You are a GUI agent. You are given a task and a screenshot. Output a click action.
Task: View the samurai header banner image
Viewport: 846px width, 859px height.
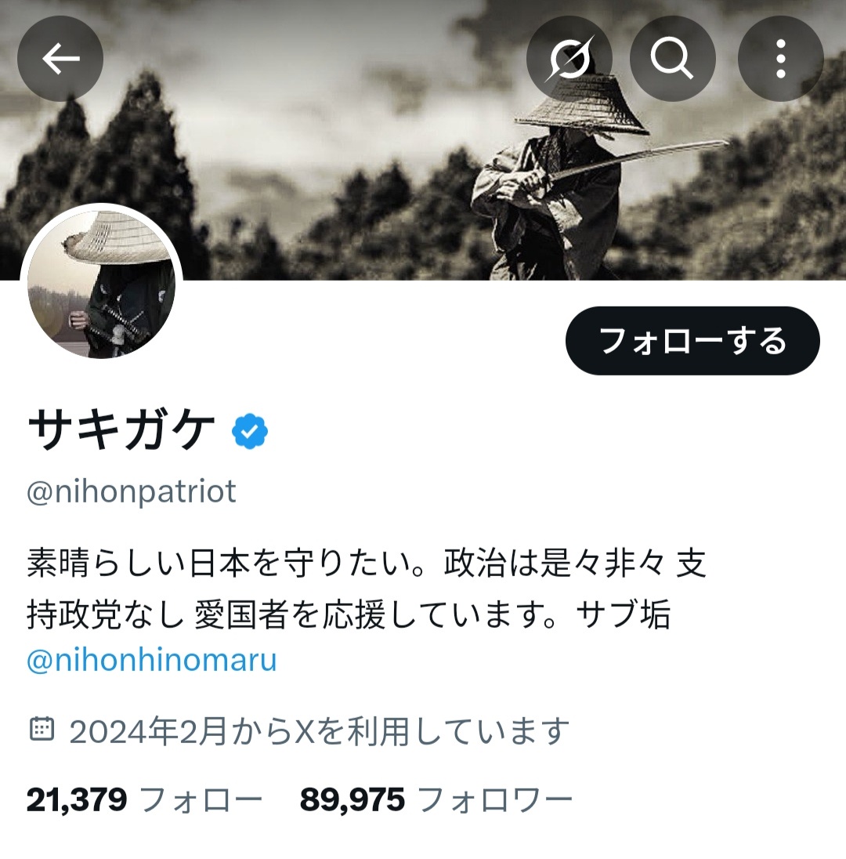click(423, 140)
